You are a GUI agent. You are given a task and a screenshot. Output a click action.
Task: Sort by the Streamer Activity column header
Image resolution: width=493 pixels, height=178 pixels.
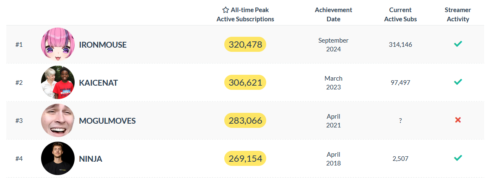click(458, 14)
